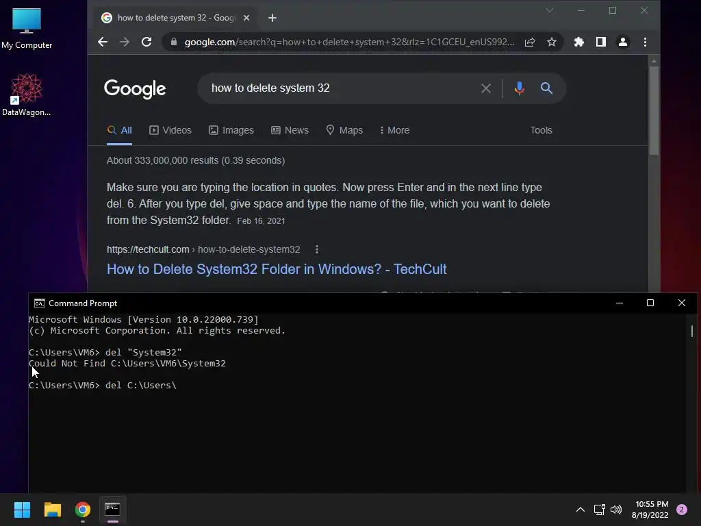Toggle Chrome side panel
701x526 pixels.
[x=601, y=42]
